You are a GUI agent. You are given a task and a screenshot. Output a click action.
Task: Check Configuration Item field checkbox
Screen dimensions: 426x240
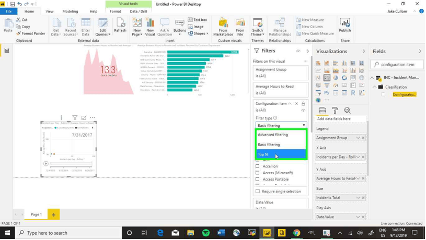click(383, 94)
